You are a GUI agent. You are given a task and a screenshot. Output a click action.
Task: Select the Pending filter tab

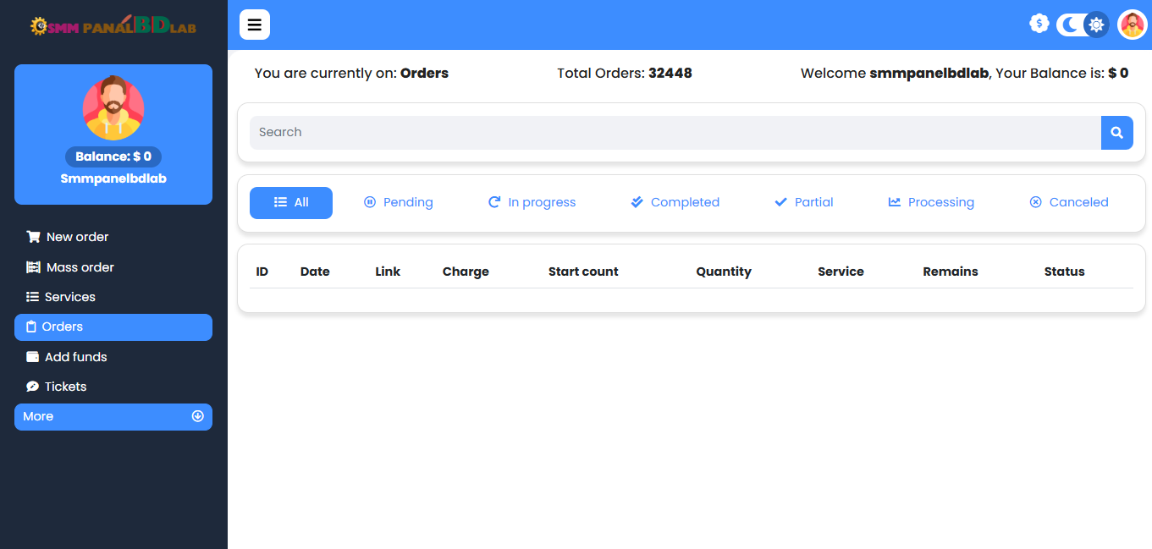(x=398, y=202)
